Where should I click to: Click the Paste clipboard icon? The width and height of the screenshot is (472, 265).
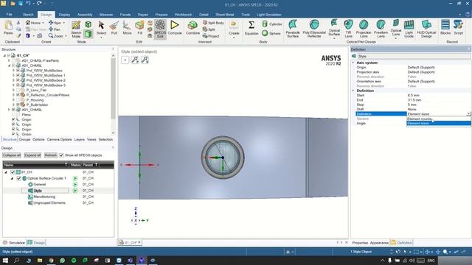coord(8,28)
